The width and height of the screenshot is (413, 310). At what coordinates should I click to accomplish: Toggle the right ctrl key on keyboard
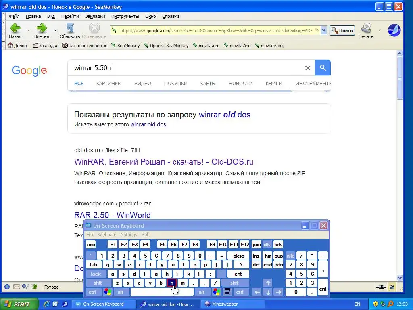tap(240, 292)
